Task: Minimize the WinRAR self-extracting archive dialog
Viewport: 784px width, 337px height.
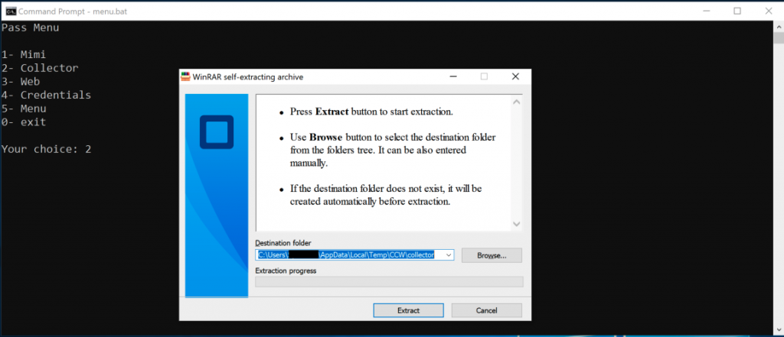Action: (x=452, y=76)
